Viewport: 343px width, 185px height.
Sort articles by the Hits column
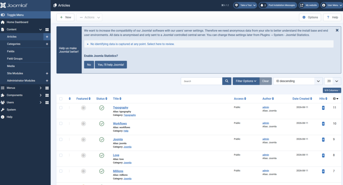click(x=323, y=99)
